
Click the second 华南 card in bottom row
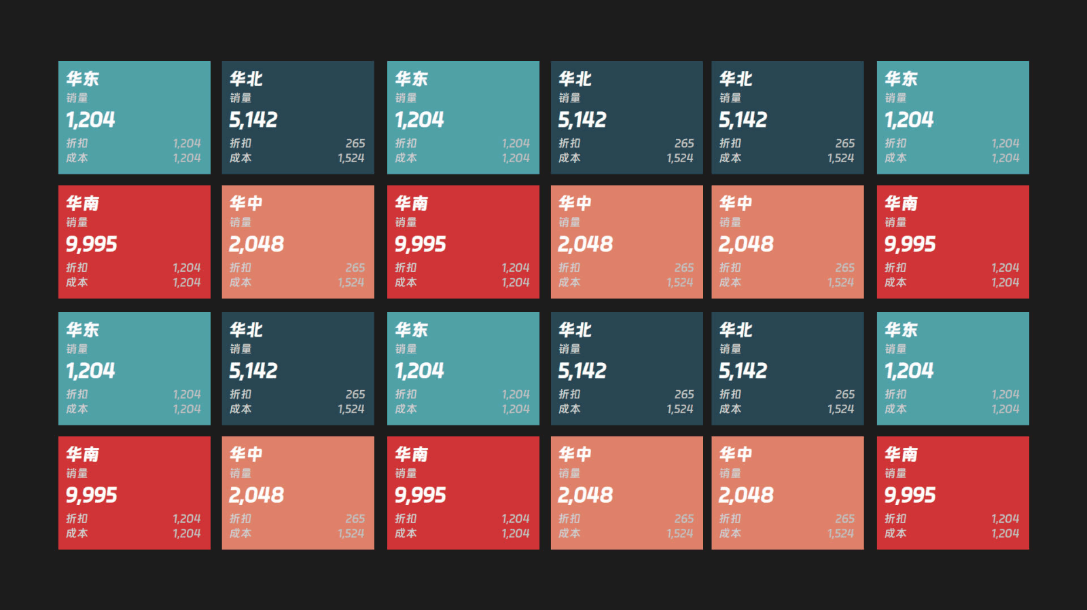click(463, 493)
